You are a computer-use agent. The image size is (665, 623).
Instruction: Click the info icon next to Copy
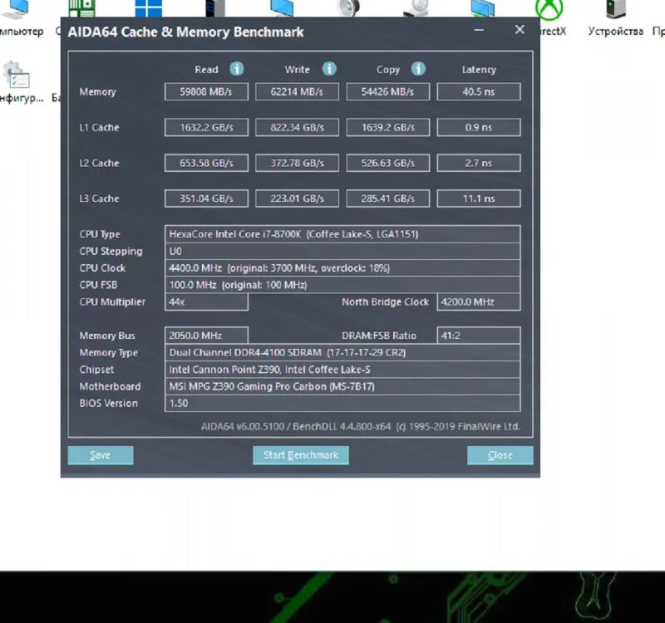point(418,69)
